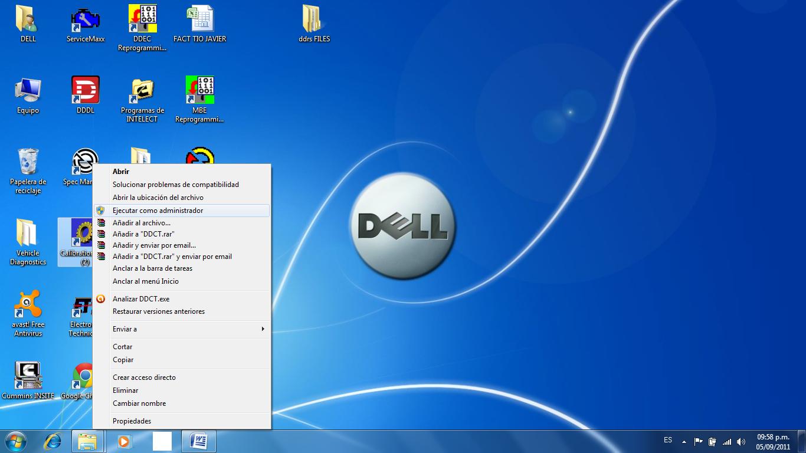The image size is (806, 453).
Task: Open the power battery tray icon
Action: click(x=713, y=442)
